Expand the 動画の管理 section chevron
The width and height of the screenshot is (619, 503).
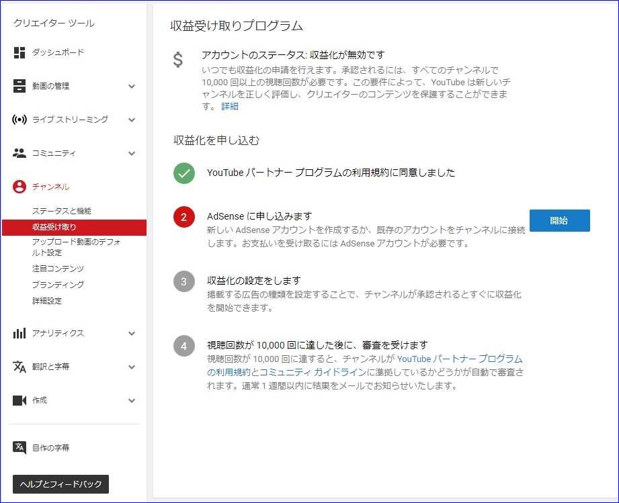[x=132, y=86]
